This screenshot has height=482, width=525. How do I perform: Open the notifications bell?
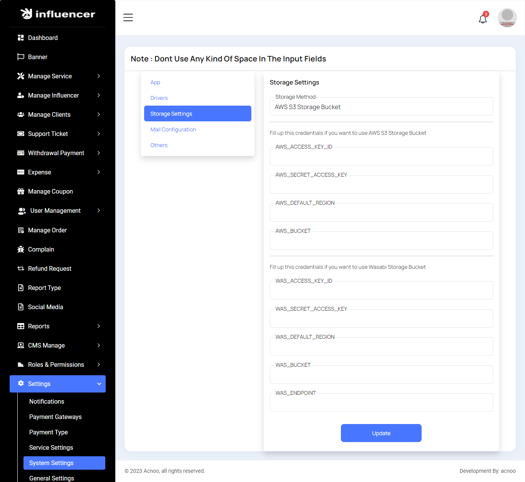483,19
